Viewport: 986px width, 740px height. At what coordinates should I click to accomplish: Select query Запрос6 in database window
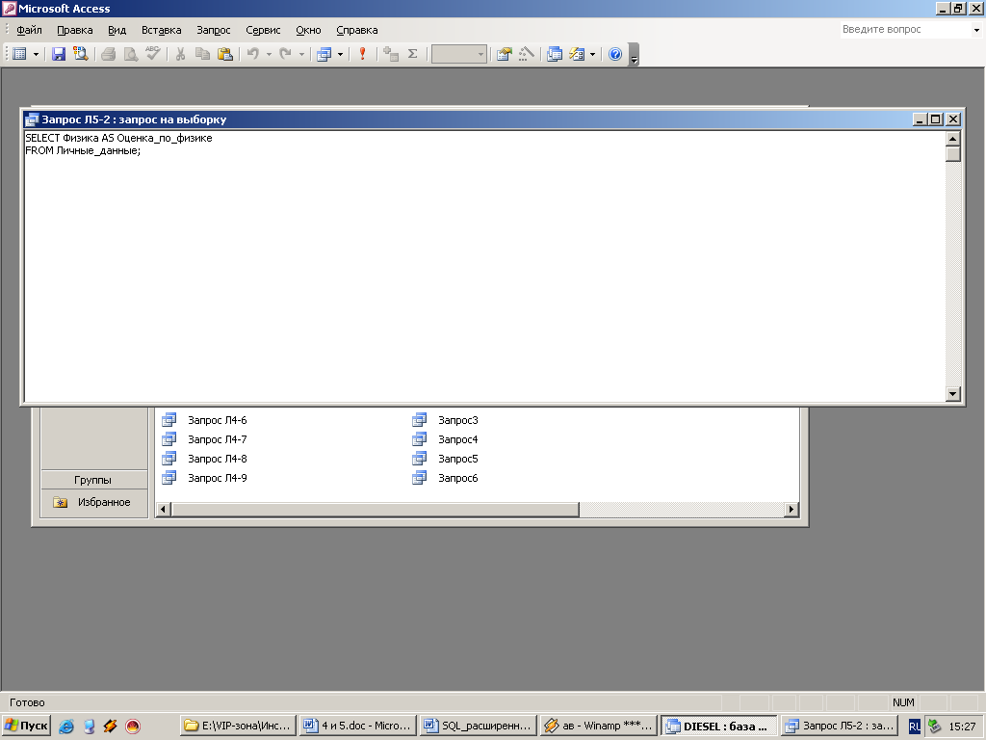[457, 478]
